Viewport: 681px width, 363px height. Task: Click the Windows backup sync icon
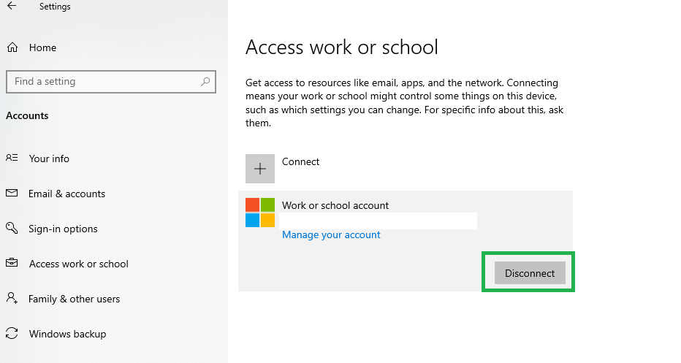[x=12, y=333]
